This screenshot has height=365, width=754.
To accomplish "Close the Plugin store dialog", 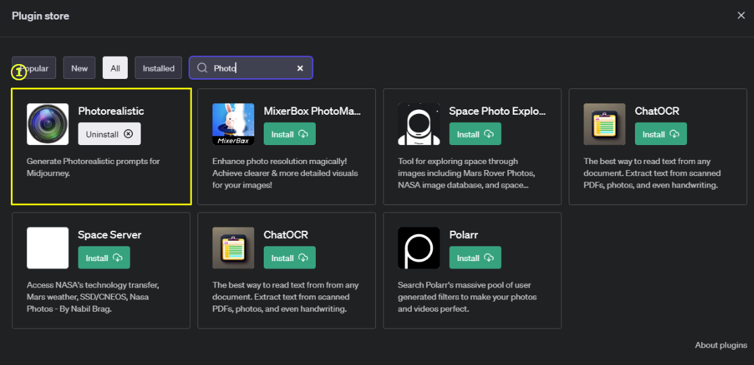I will point(741,16).
